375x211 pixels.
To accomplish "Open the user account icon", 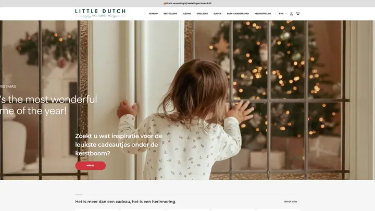I will pyautogui.click(x=291, y=14).
